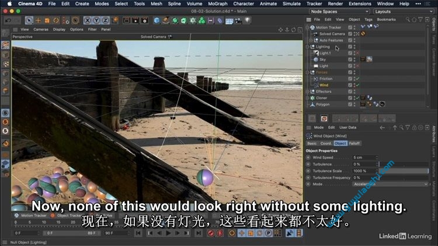Click the Make Editable icon in left sidebar

5,33
